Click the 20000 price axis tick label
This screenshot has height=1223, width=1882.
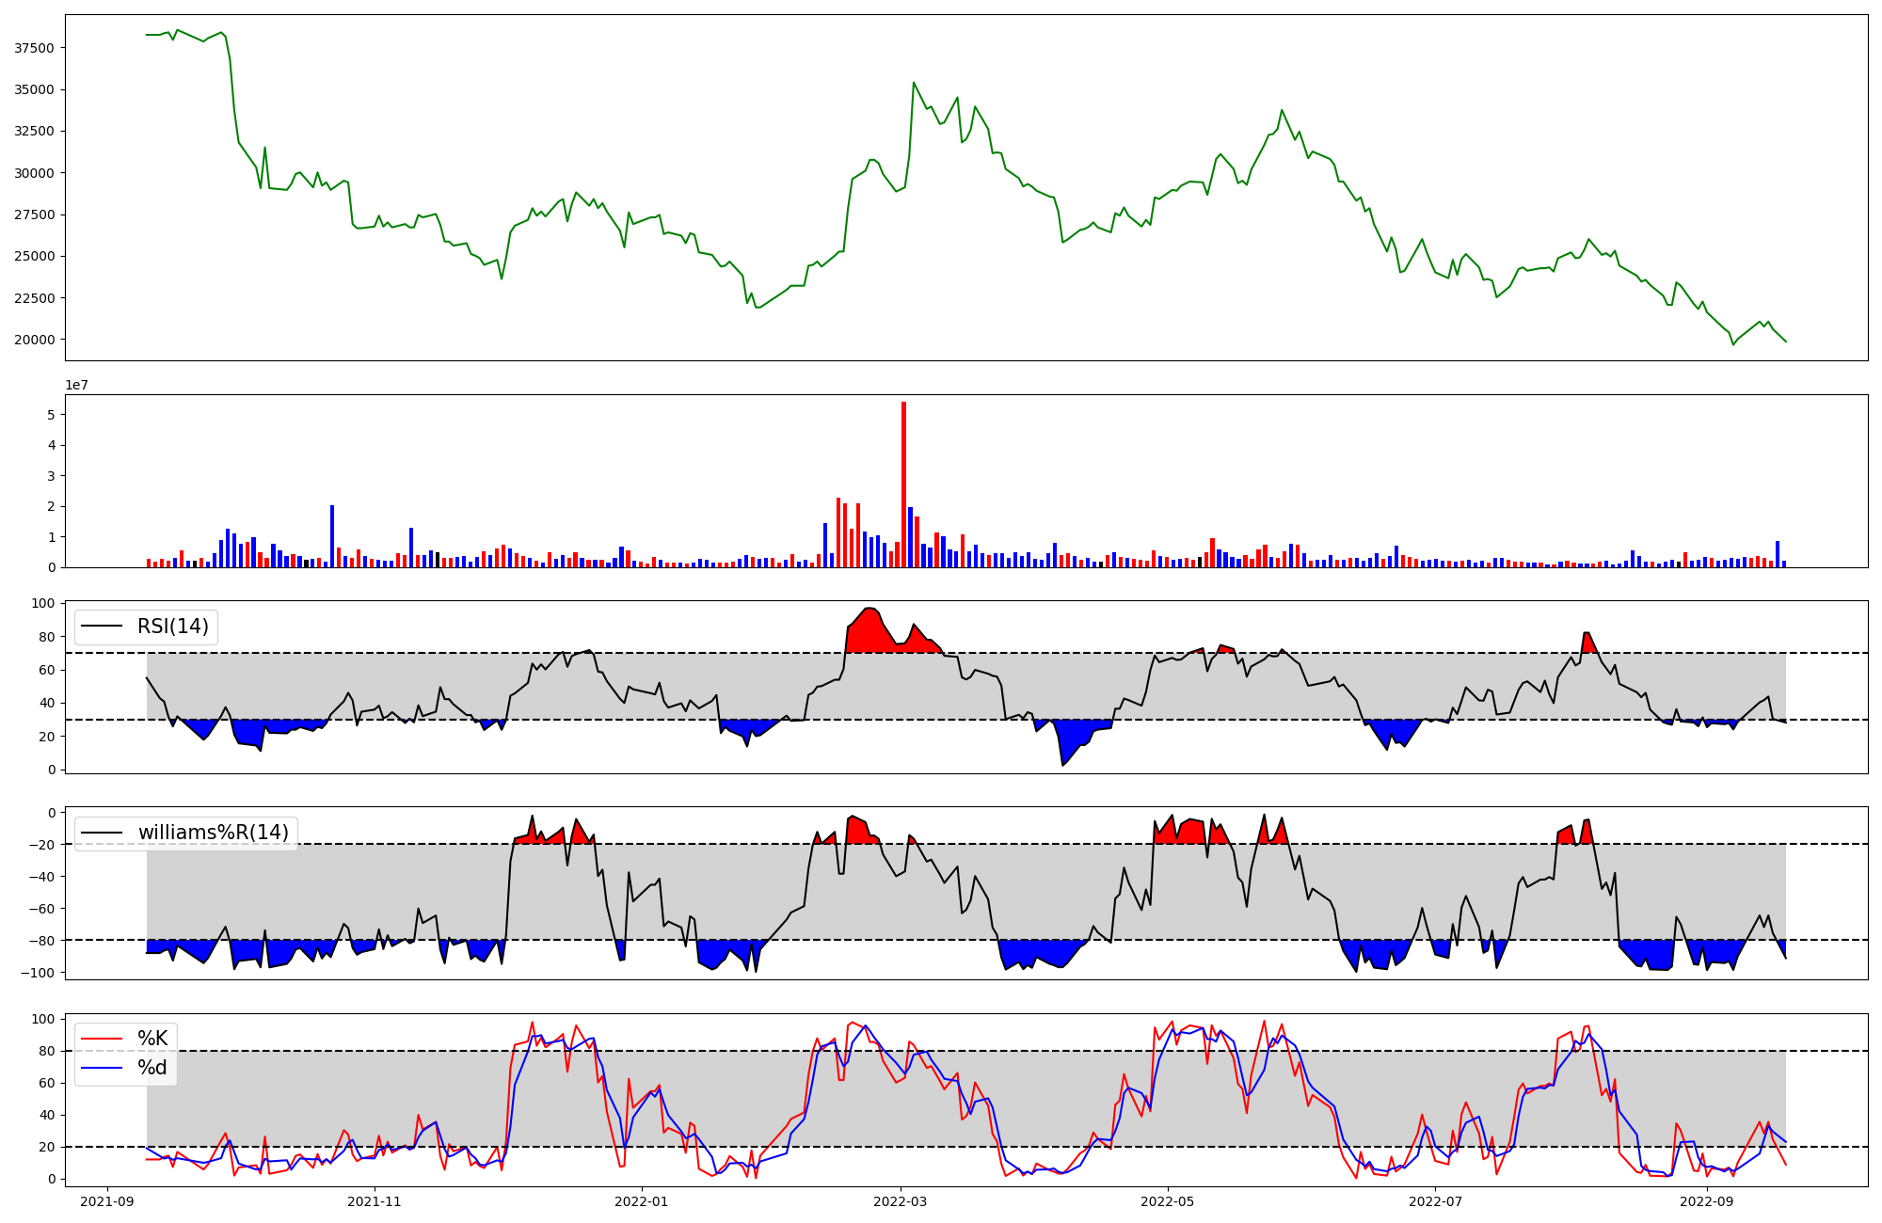click(x=34, y=340)
